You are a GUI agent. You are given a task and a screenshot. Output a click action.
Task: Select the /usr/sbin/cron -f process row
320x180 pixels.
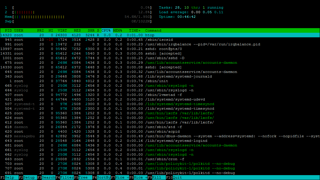160,159
